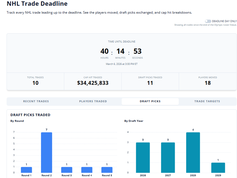
Task: Open the Players Traded tab
Action: tap(93, 101)
